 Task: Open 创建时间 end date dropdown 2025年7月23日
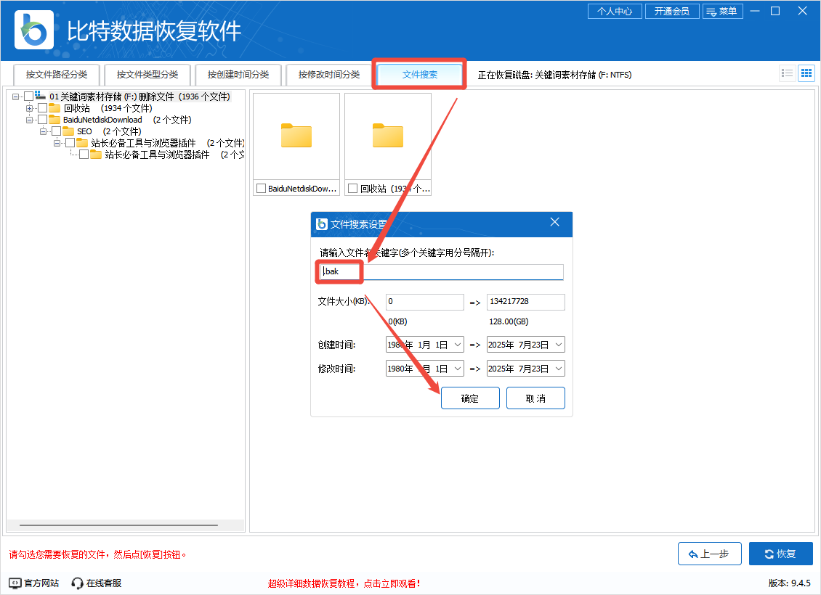(559, 345)
